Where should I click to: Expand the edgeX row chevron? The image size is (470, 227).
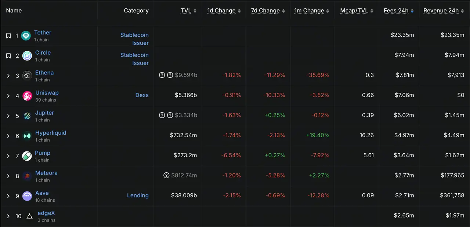pos(8,216)
